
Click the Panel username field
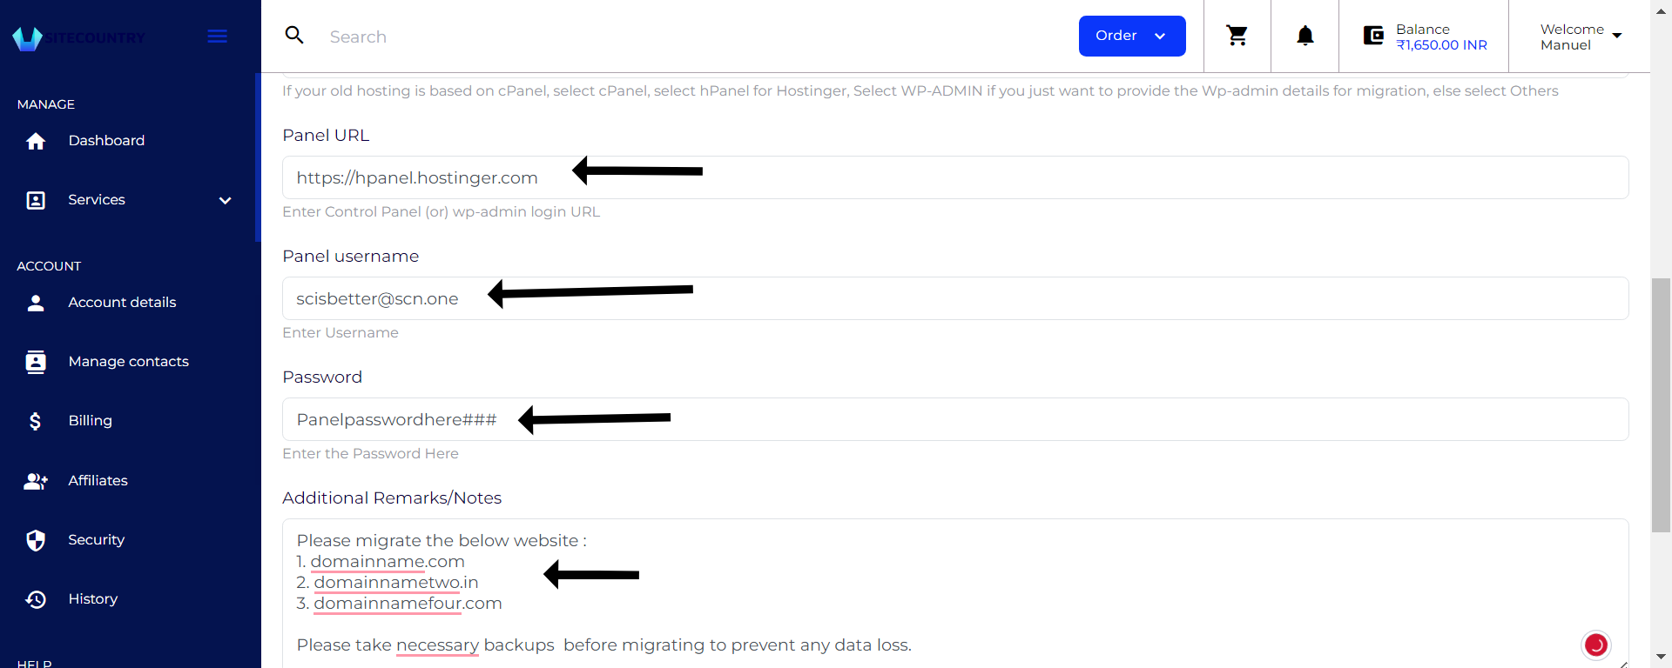955,298
